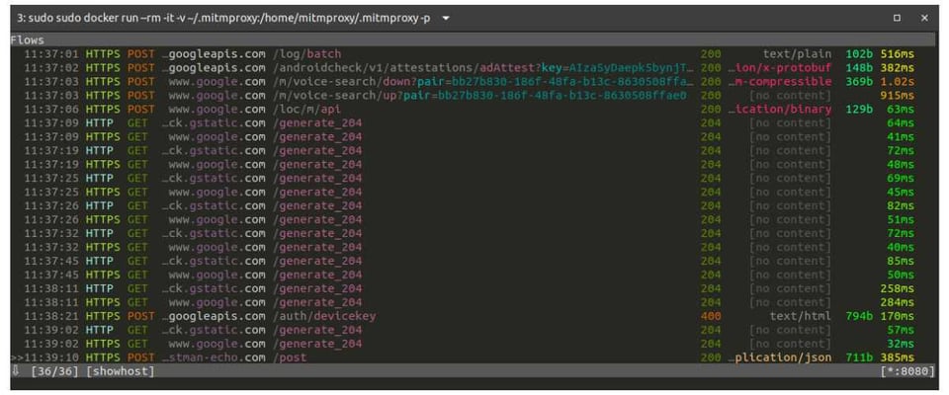Viewport: 949px width, 395px height.
Task: Click the follow-mode down arrow in status bar
Action: (16, 370)
